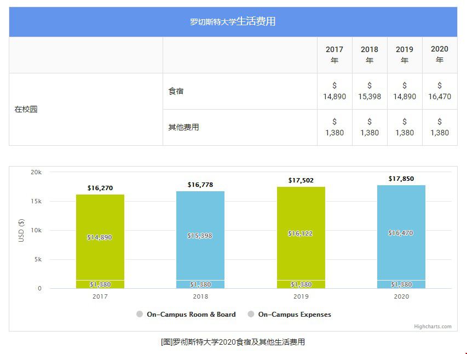Click the 2017 room and board bar segment
This screenshot has height=354, width=467.
100,237
